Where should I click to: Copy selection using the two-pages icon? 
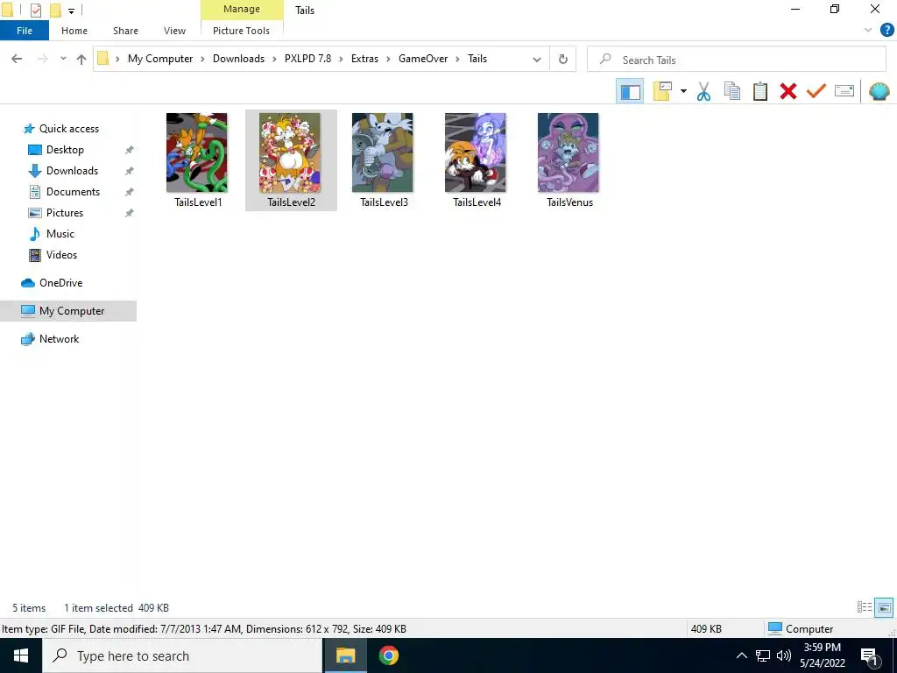732,91
